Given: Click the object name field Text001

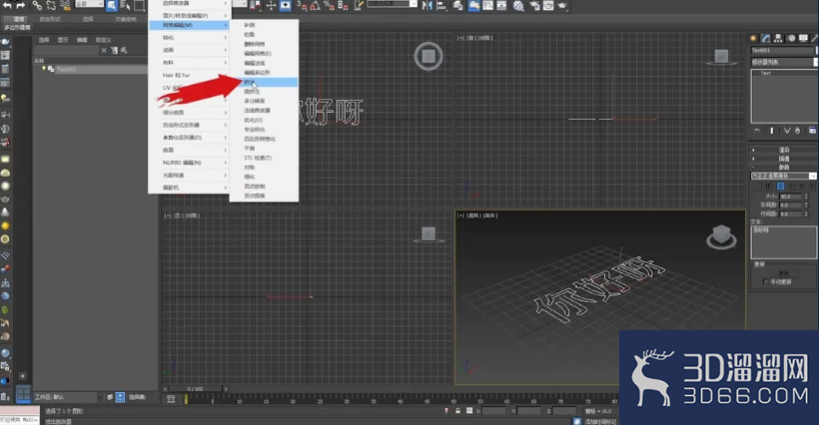Looking at the screenshot, I should pyautogui.click(x=782, y=50).
